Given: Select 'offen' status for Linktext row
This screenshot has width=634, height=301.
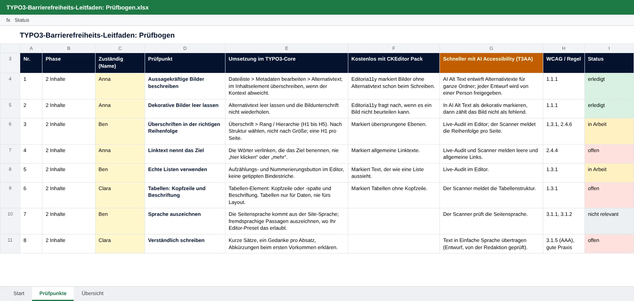Looking at the screenshot, I should pos(609,154).
